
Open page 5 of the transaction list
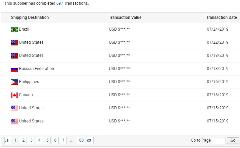click(47, 140)
